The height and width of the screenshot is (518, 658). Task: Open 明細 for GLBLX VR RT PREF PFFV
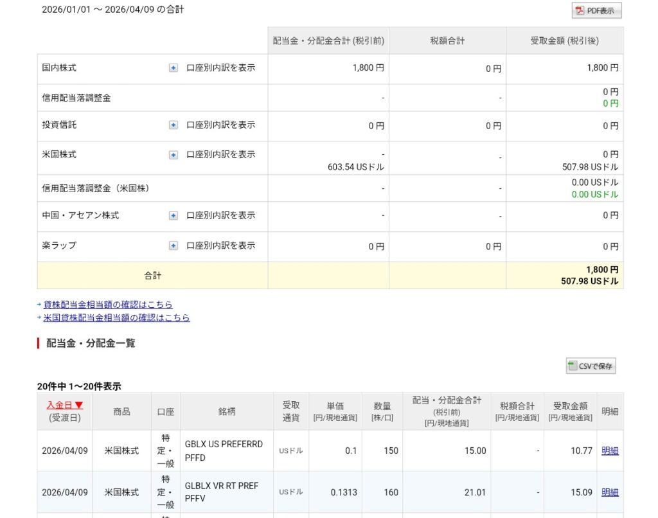click(x=610, y=492)
